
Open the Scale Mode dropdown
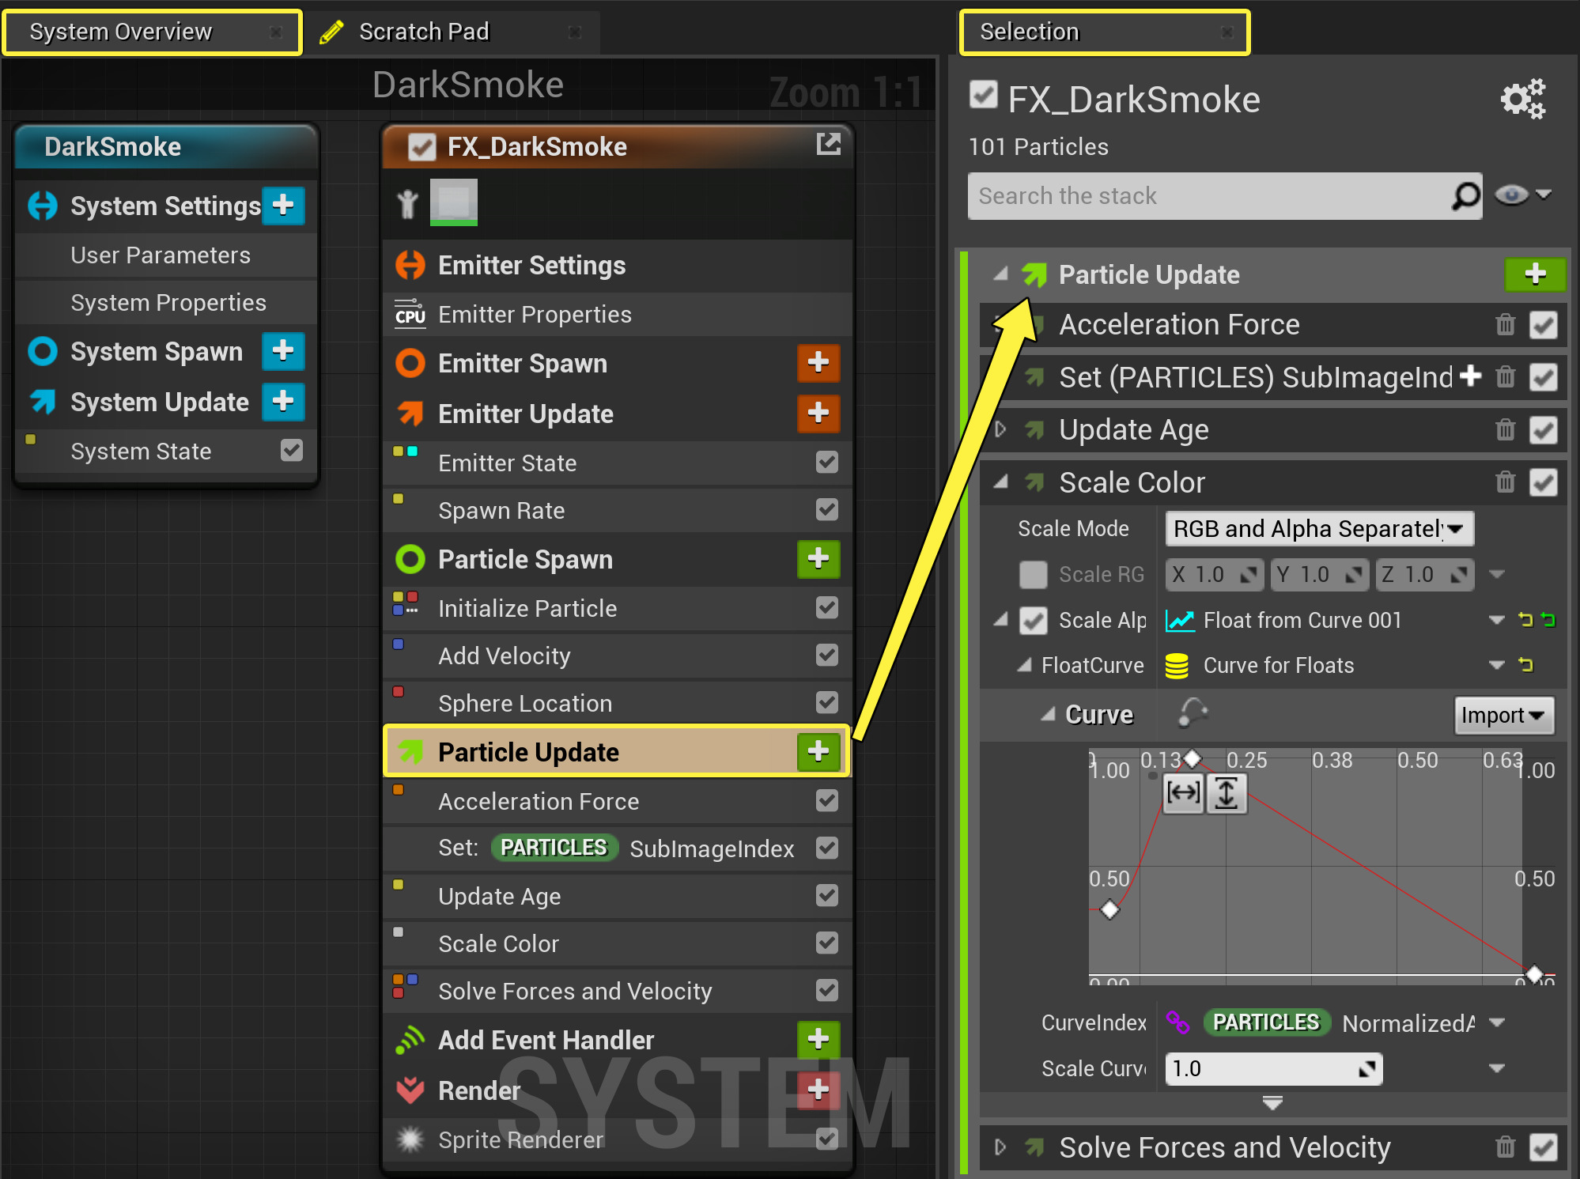(1319, 528)
